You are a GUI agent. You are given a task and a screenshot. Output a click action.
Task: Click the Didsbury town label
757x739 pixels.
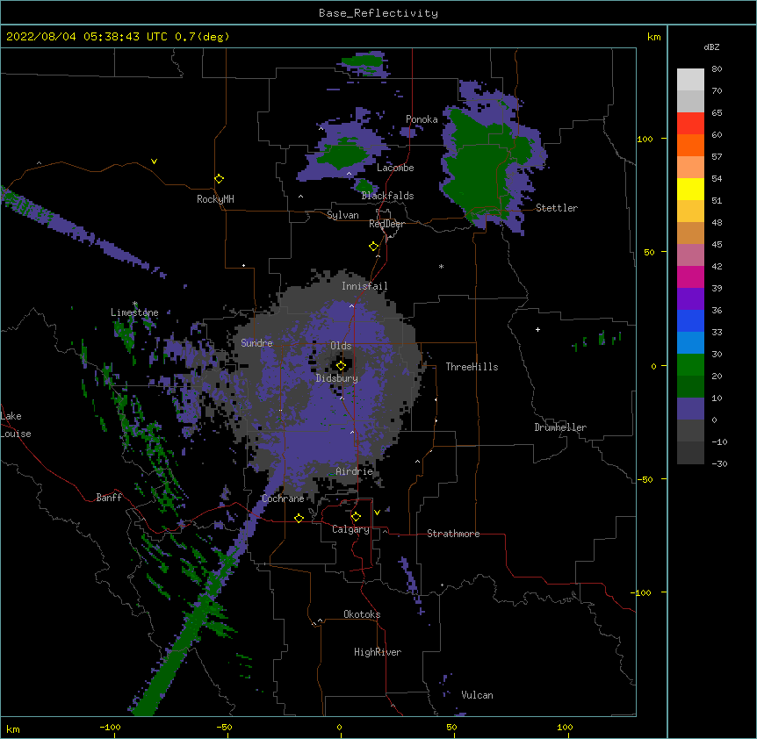[x=337, y=378]
